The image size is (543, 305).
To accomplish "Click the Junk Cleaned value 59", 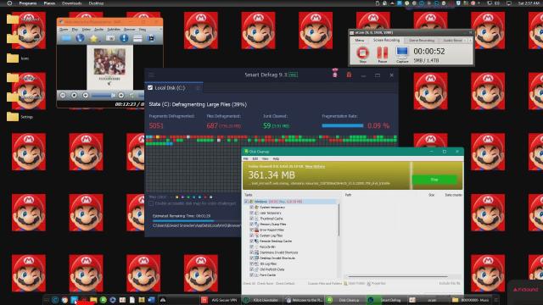I will 266,125.
